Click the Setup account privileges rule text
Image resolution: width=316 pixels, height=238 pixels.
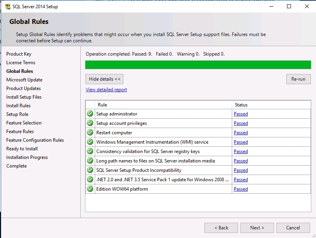tap(121, 123)
